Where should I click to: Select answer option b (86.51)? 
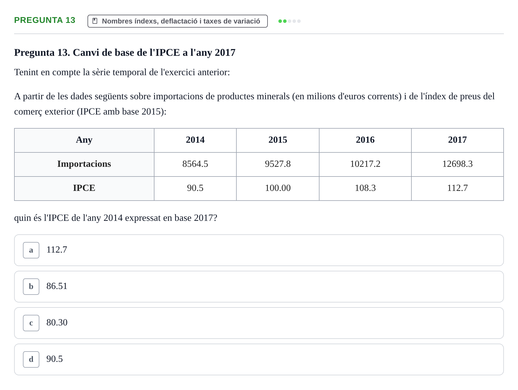259,287
